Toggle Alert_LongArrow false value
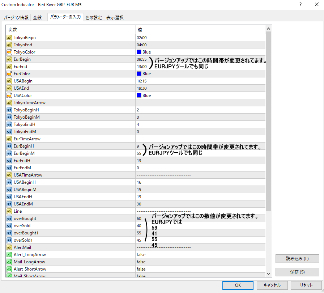 point(141,255)
